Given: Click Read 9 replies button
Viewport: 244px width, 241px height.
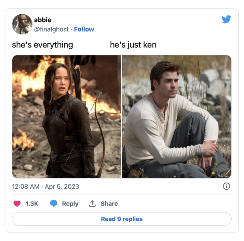Looking at the screenshot, I should 122,219.
